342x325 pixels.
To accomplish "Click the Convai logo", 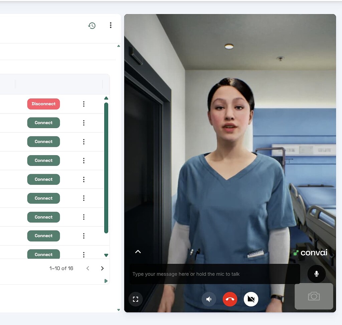I will tap(311, 253).
